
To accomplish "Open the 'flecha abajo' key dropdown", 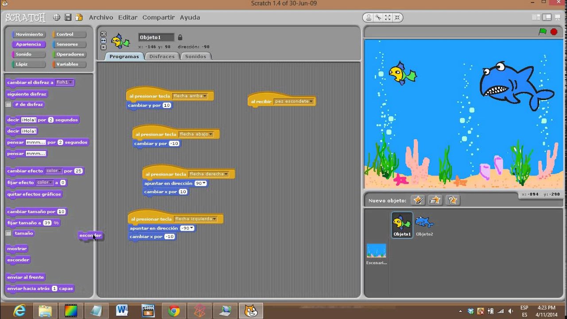I will click(x=196, y=134).
